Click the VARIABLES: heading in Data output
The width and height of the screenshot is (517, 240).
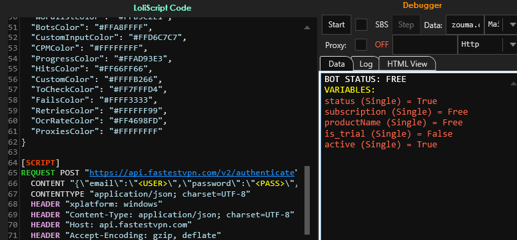click(x=350, y=90)
